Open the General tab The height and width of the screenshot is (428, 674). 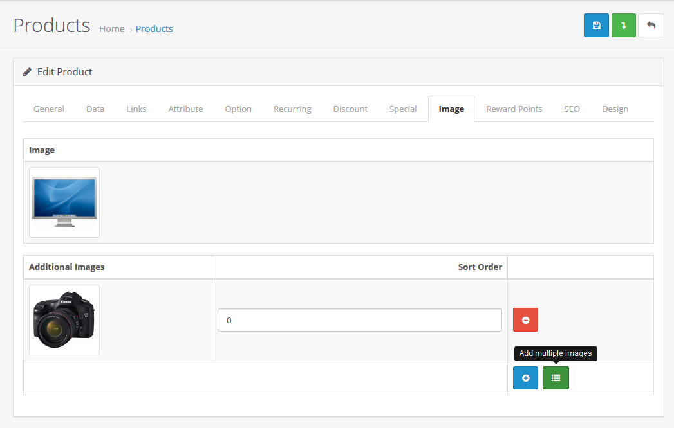[49, 109]
